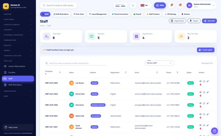Filter the Email column

157,72
